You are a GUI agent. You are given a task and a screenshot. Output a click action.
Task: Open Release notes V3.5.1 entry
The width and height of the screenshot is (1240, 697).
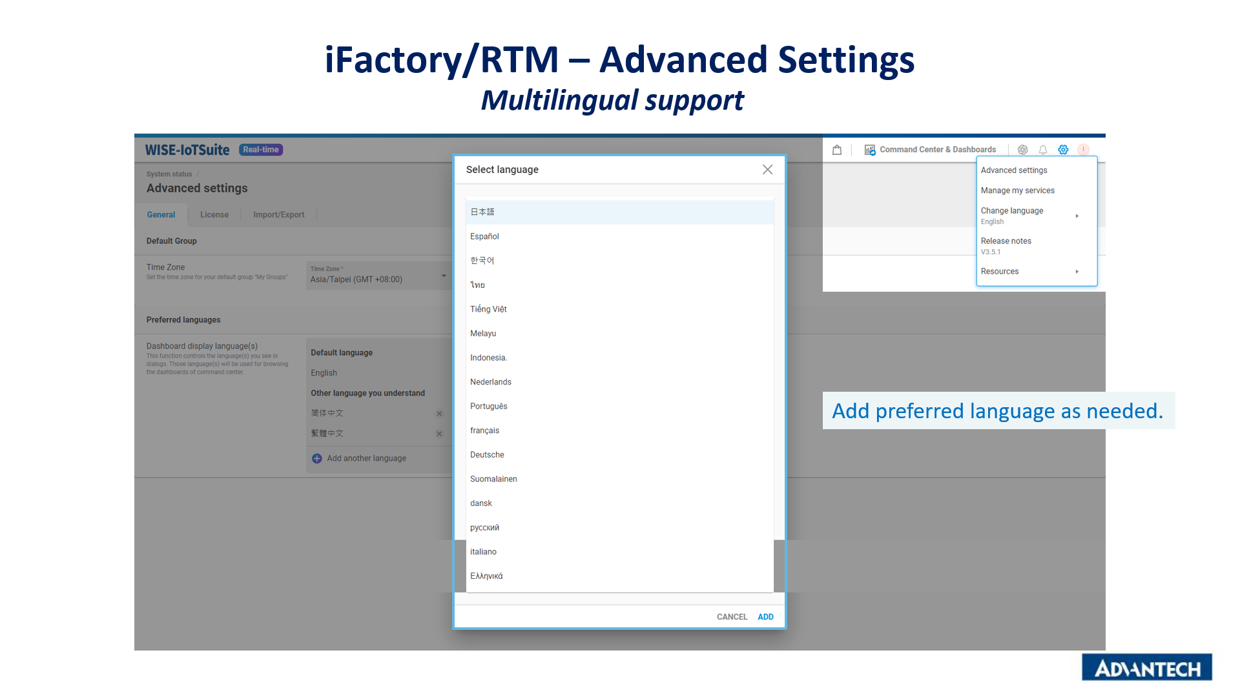point(1037,246)
